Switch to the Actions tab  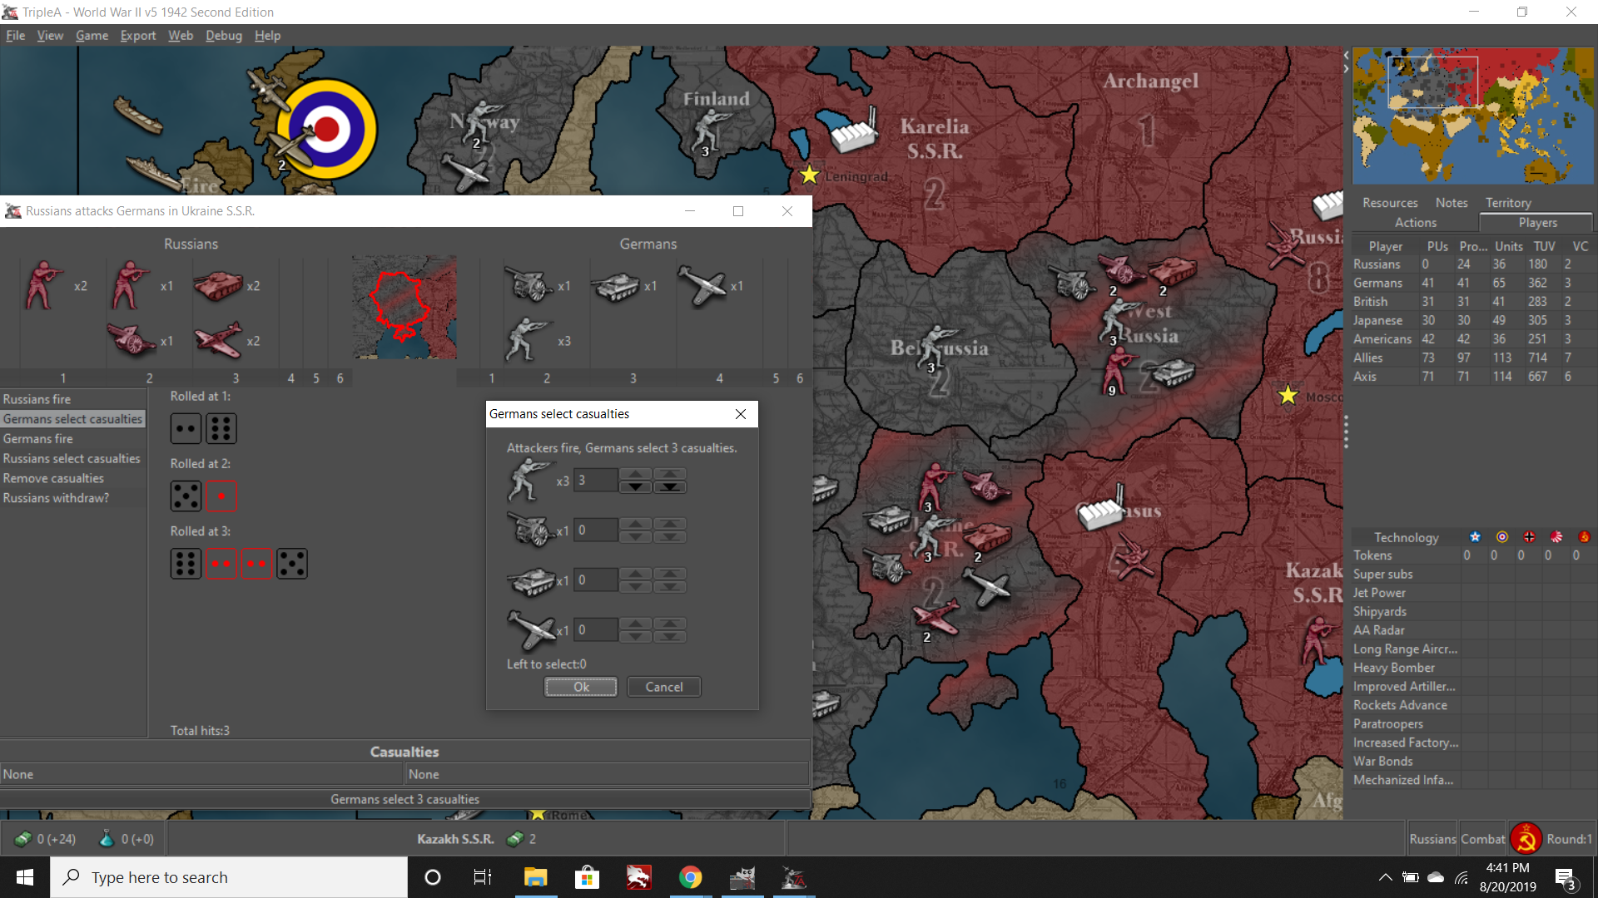point(1416,223)
